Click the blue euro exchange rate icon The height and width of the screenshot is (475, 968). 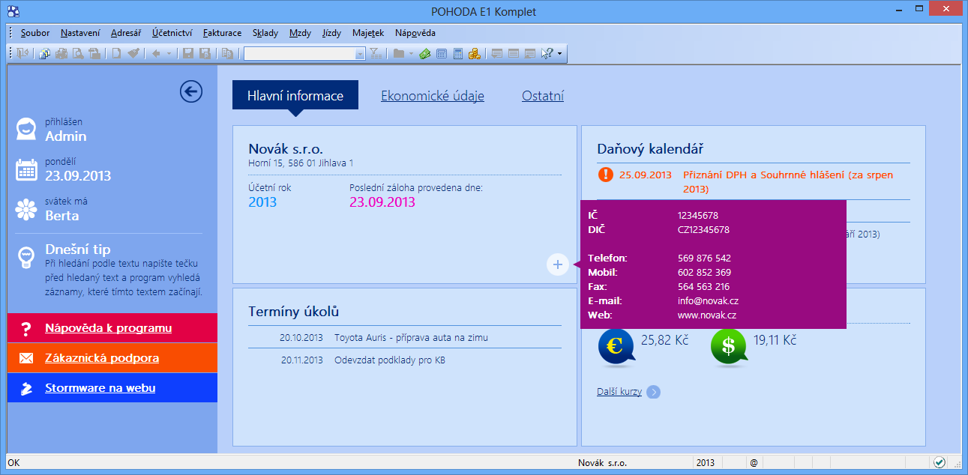coord(617,346)
